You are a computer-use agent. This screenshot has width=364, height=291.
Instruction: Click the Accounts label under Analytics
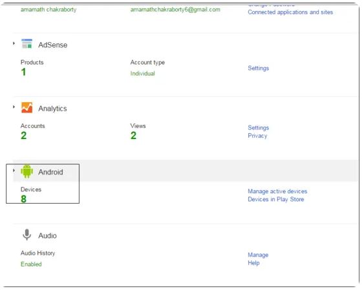tap(33, 126)
